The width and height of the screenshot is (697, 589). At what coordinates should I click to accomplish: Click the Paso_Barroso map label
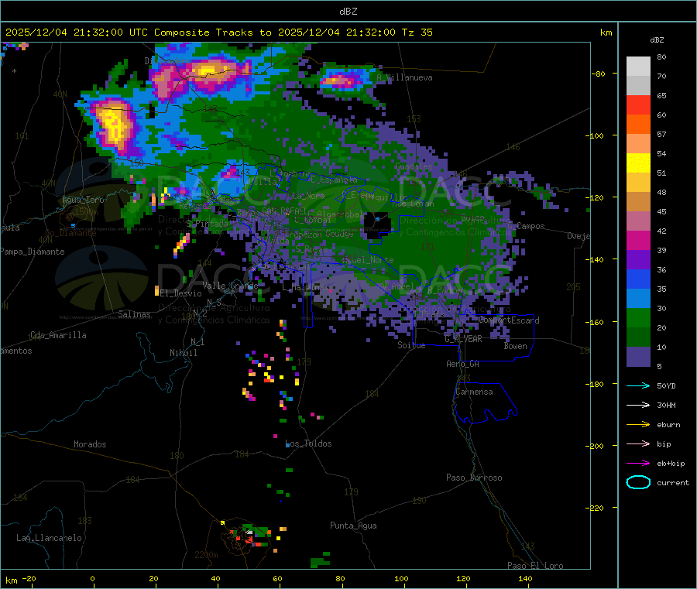tap(474, 478)
